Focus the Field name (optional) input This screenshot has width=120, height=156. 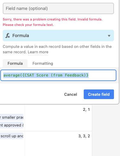point(58,8)
